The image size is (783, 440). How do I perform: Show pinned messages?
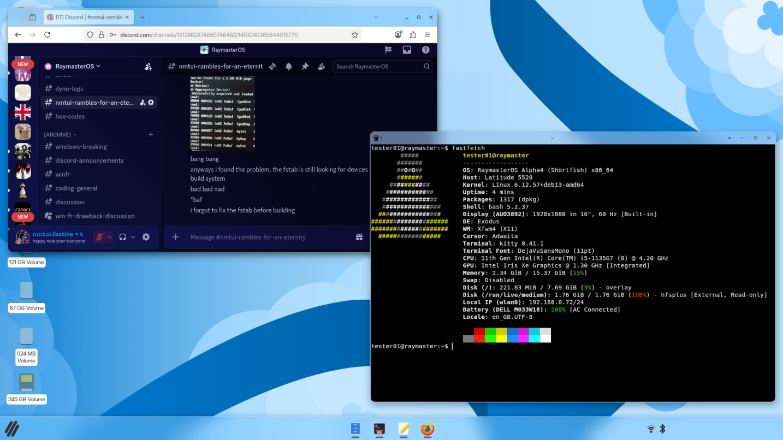[305, 67]
